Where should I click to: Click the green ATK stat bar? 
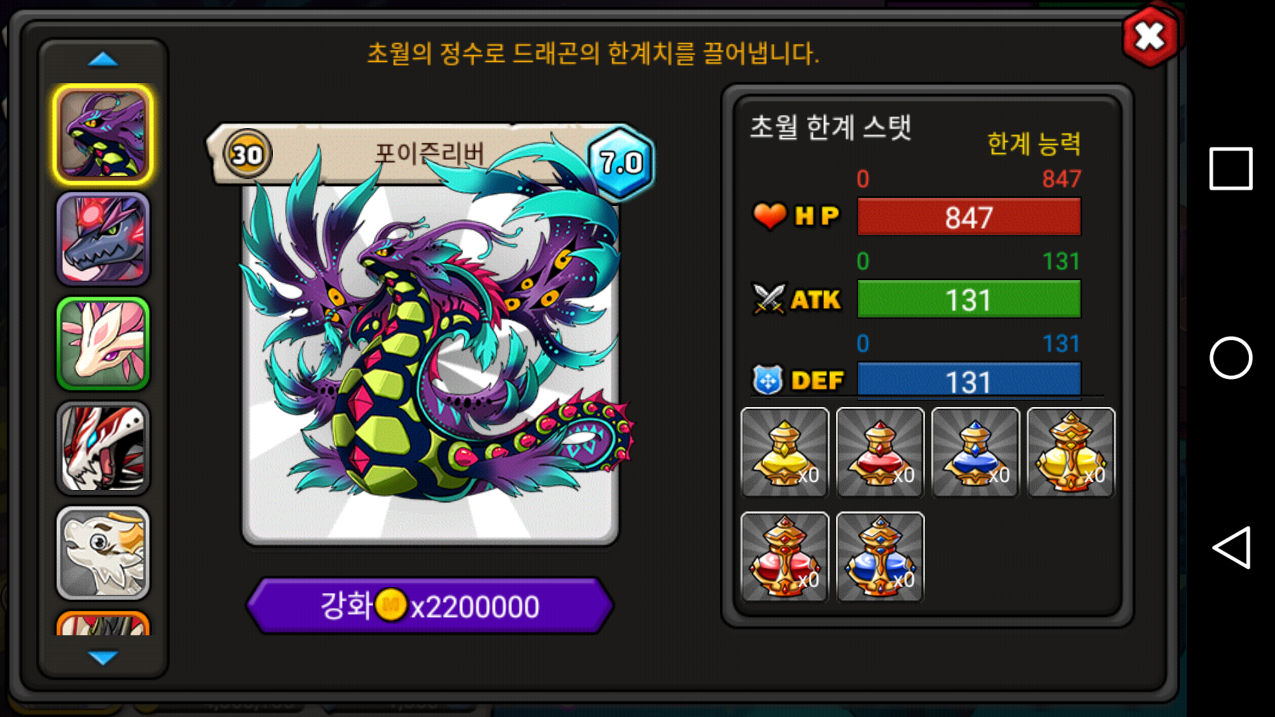coord(969,299)
